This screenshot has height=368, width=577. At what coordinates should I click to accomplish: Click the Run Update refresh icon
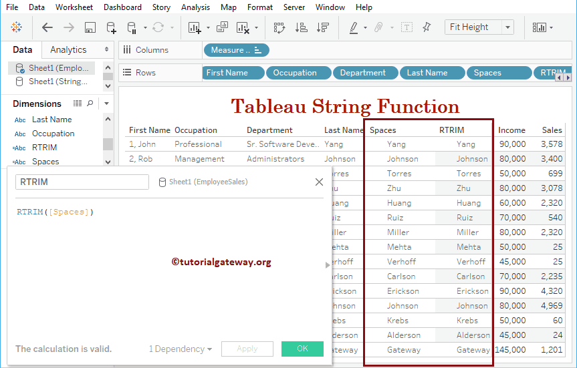(158, 27)
